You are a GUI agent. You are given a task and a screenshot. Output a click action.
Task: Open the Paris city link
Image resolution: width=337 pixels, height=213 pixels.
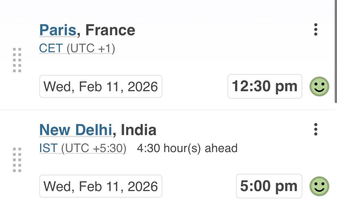[58, 30]
